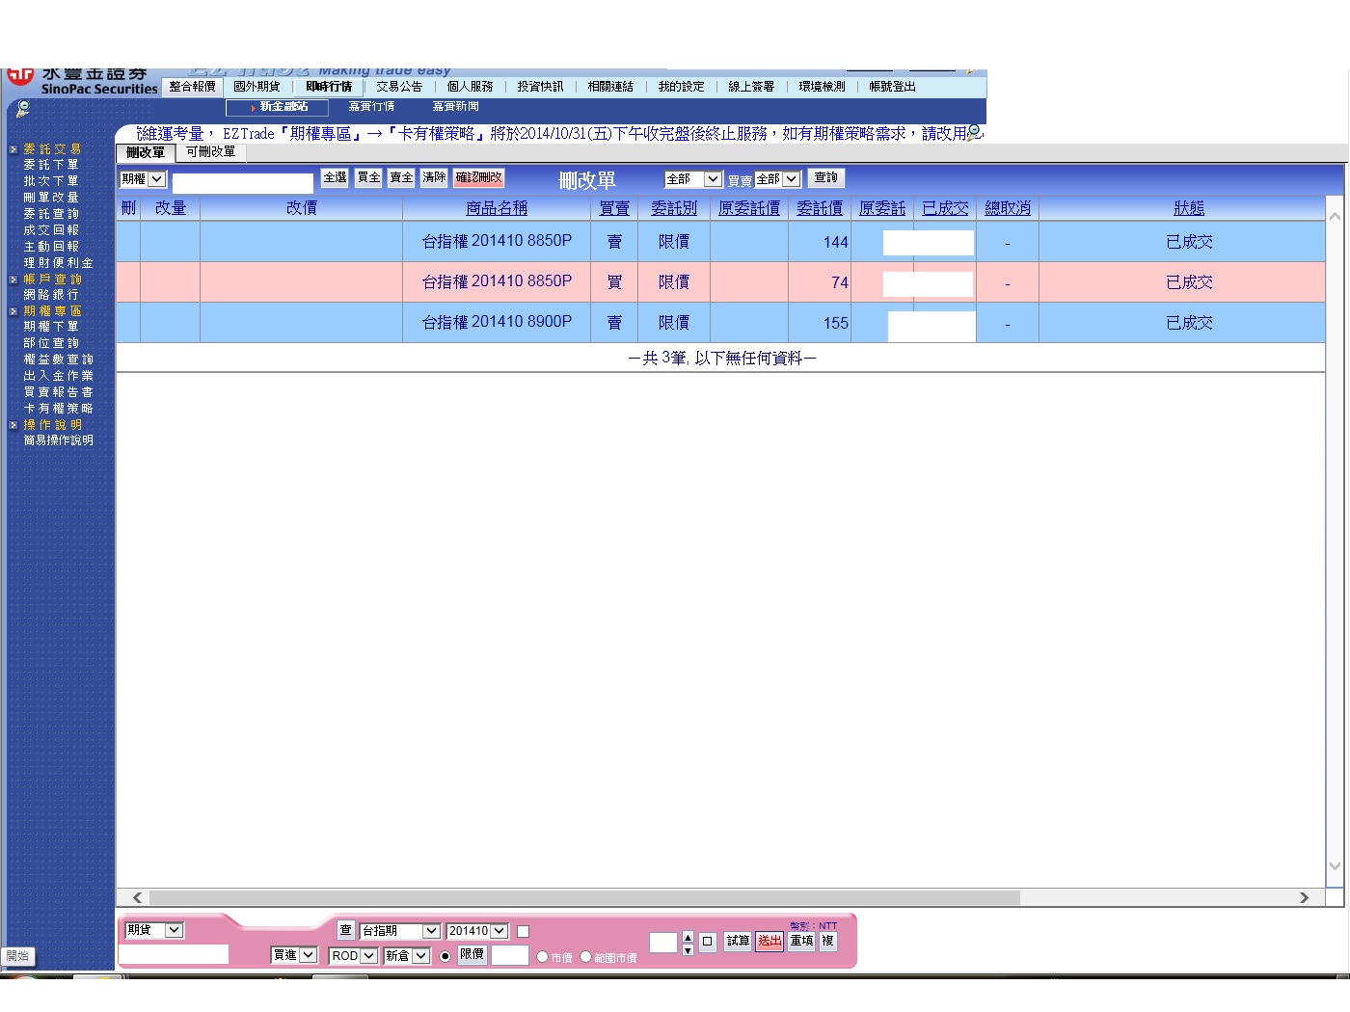Click the red 送出 submit button

[x=769, y=942]
